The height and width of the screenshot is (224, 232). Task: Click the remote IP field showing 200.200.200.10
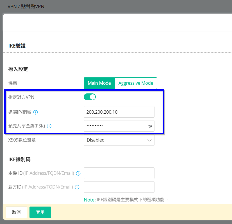click(119, 112)
